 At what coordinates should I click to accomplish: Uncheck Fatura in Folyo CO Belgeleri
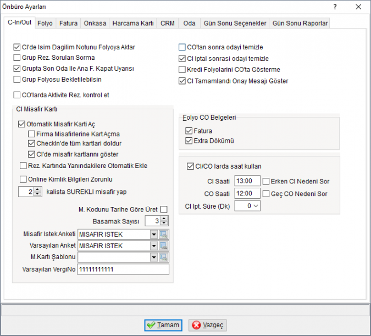pos(189,131)
